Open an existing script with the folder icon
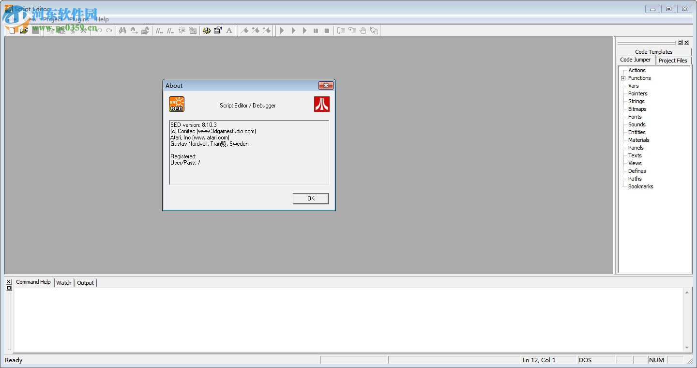The width and height of the screenshot is (697, 368). tap(24, 31)
